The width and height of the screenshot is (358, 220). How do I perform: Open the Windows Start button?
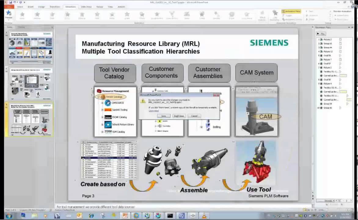coord(9,216)
